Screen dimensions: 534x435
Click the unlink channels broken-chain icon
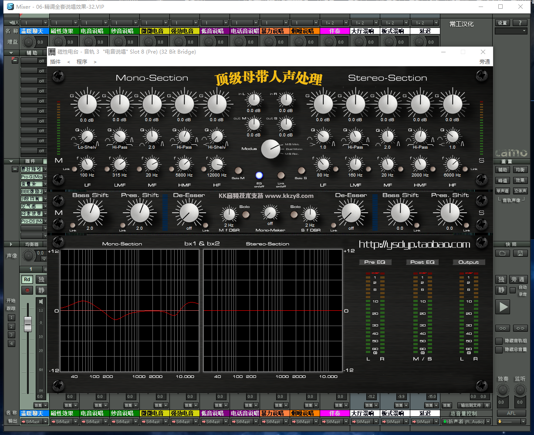pos(520,328)
